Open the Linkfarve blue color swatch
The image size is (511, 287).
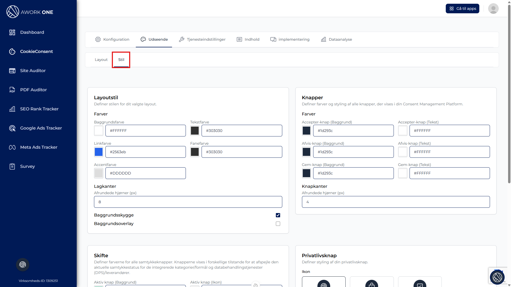coord(99,152)
